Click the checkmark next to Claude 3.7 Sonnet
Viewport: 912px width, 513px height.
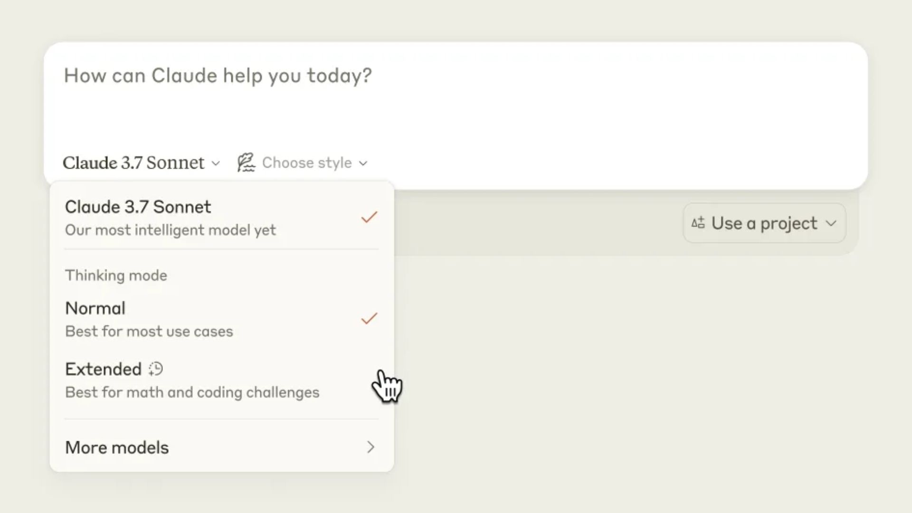[x=369, y=217]
